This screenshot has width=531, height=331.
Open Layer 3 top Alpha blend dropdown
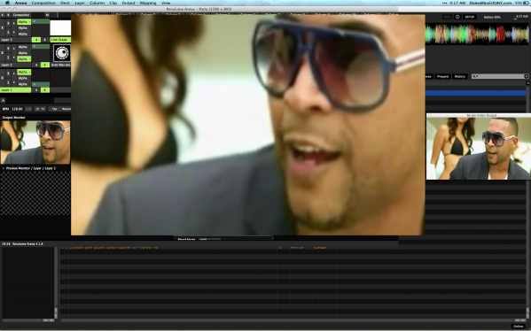click(24, 21)
